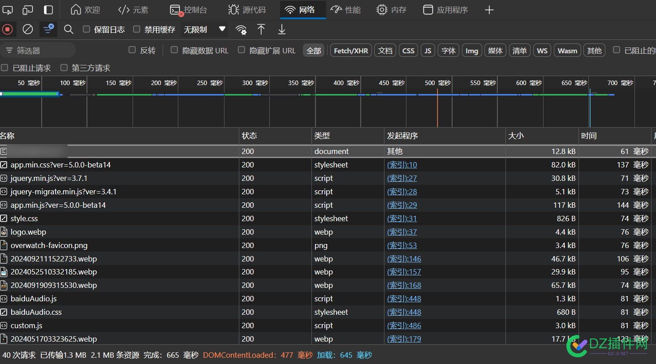This screenshot has width=656, height=364.
Task: Check 第三方请求 checkbox
Action: (x=64, y=68)
